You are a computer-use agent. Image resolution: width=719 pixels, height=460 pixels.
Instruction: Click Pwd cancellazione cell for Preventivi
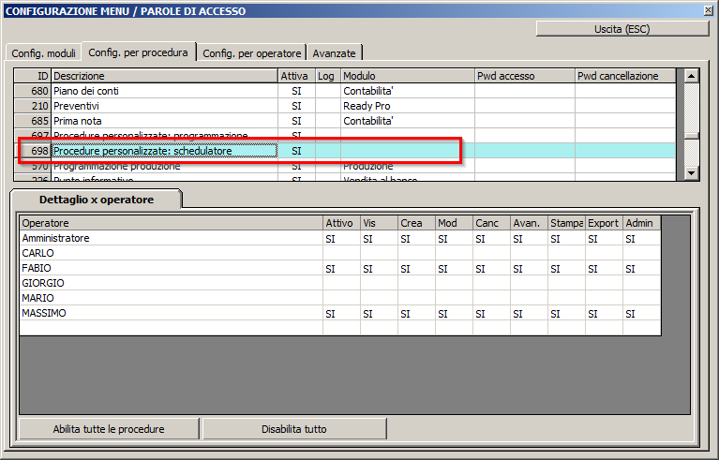625,106
